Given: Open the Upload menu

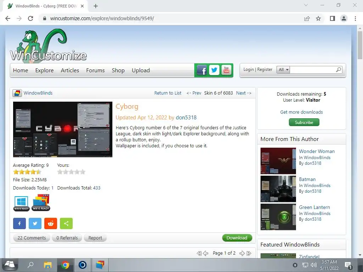Looking at the screenshot, I should point(141,70).
